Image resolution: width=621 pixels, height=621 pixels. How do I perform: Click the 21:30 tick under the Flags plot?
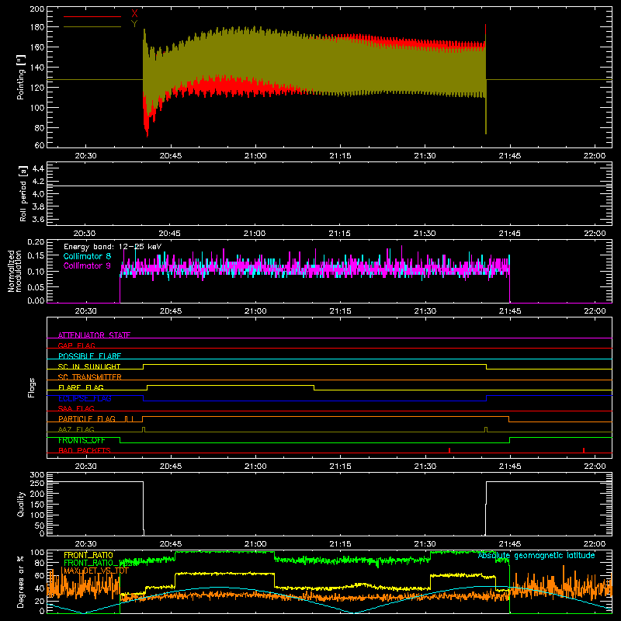pos(425,467)
